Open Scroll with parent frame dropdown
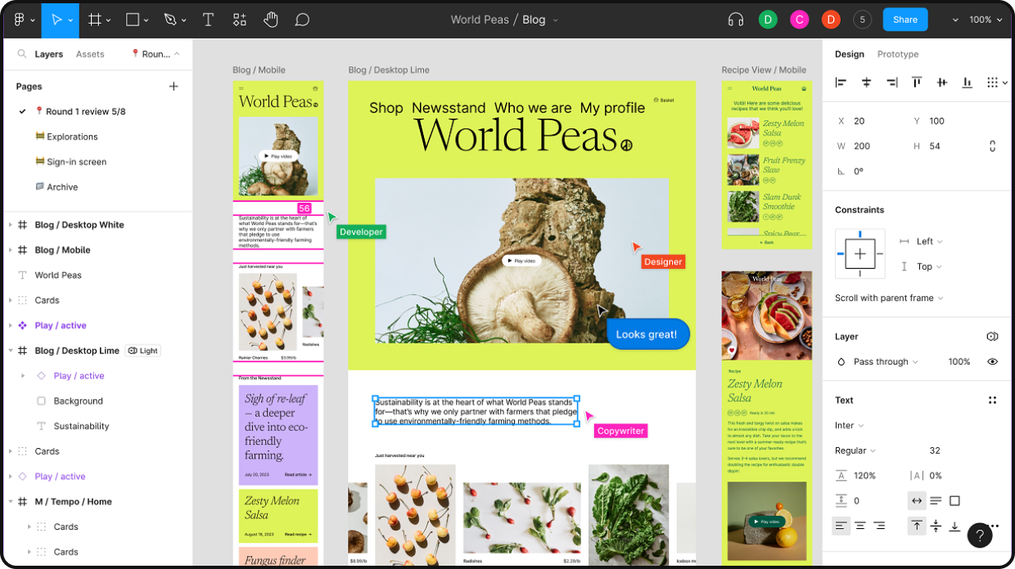This screenshot has height=569, width=1015. (889, 298)
